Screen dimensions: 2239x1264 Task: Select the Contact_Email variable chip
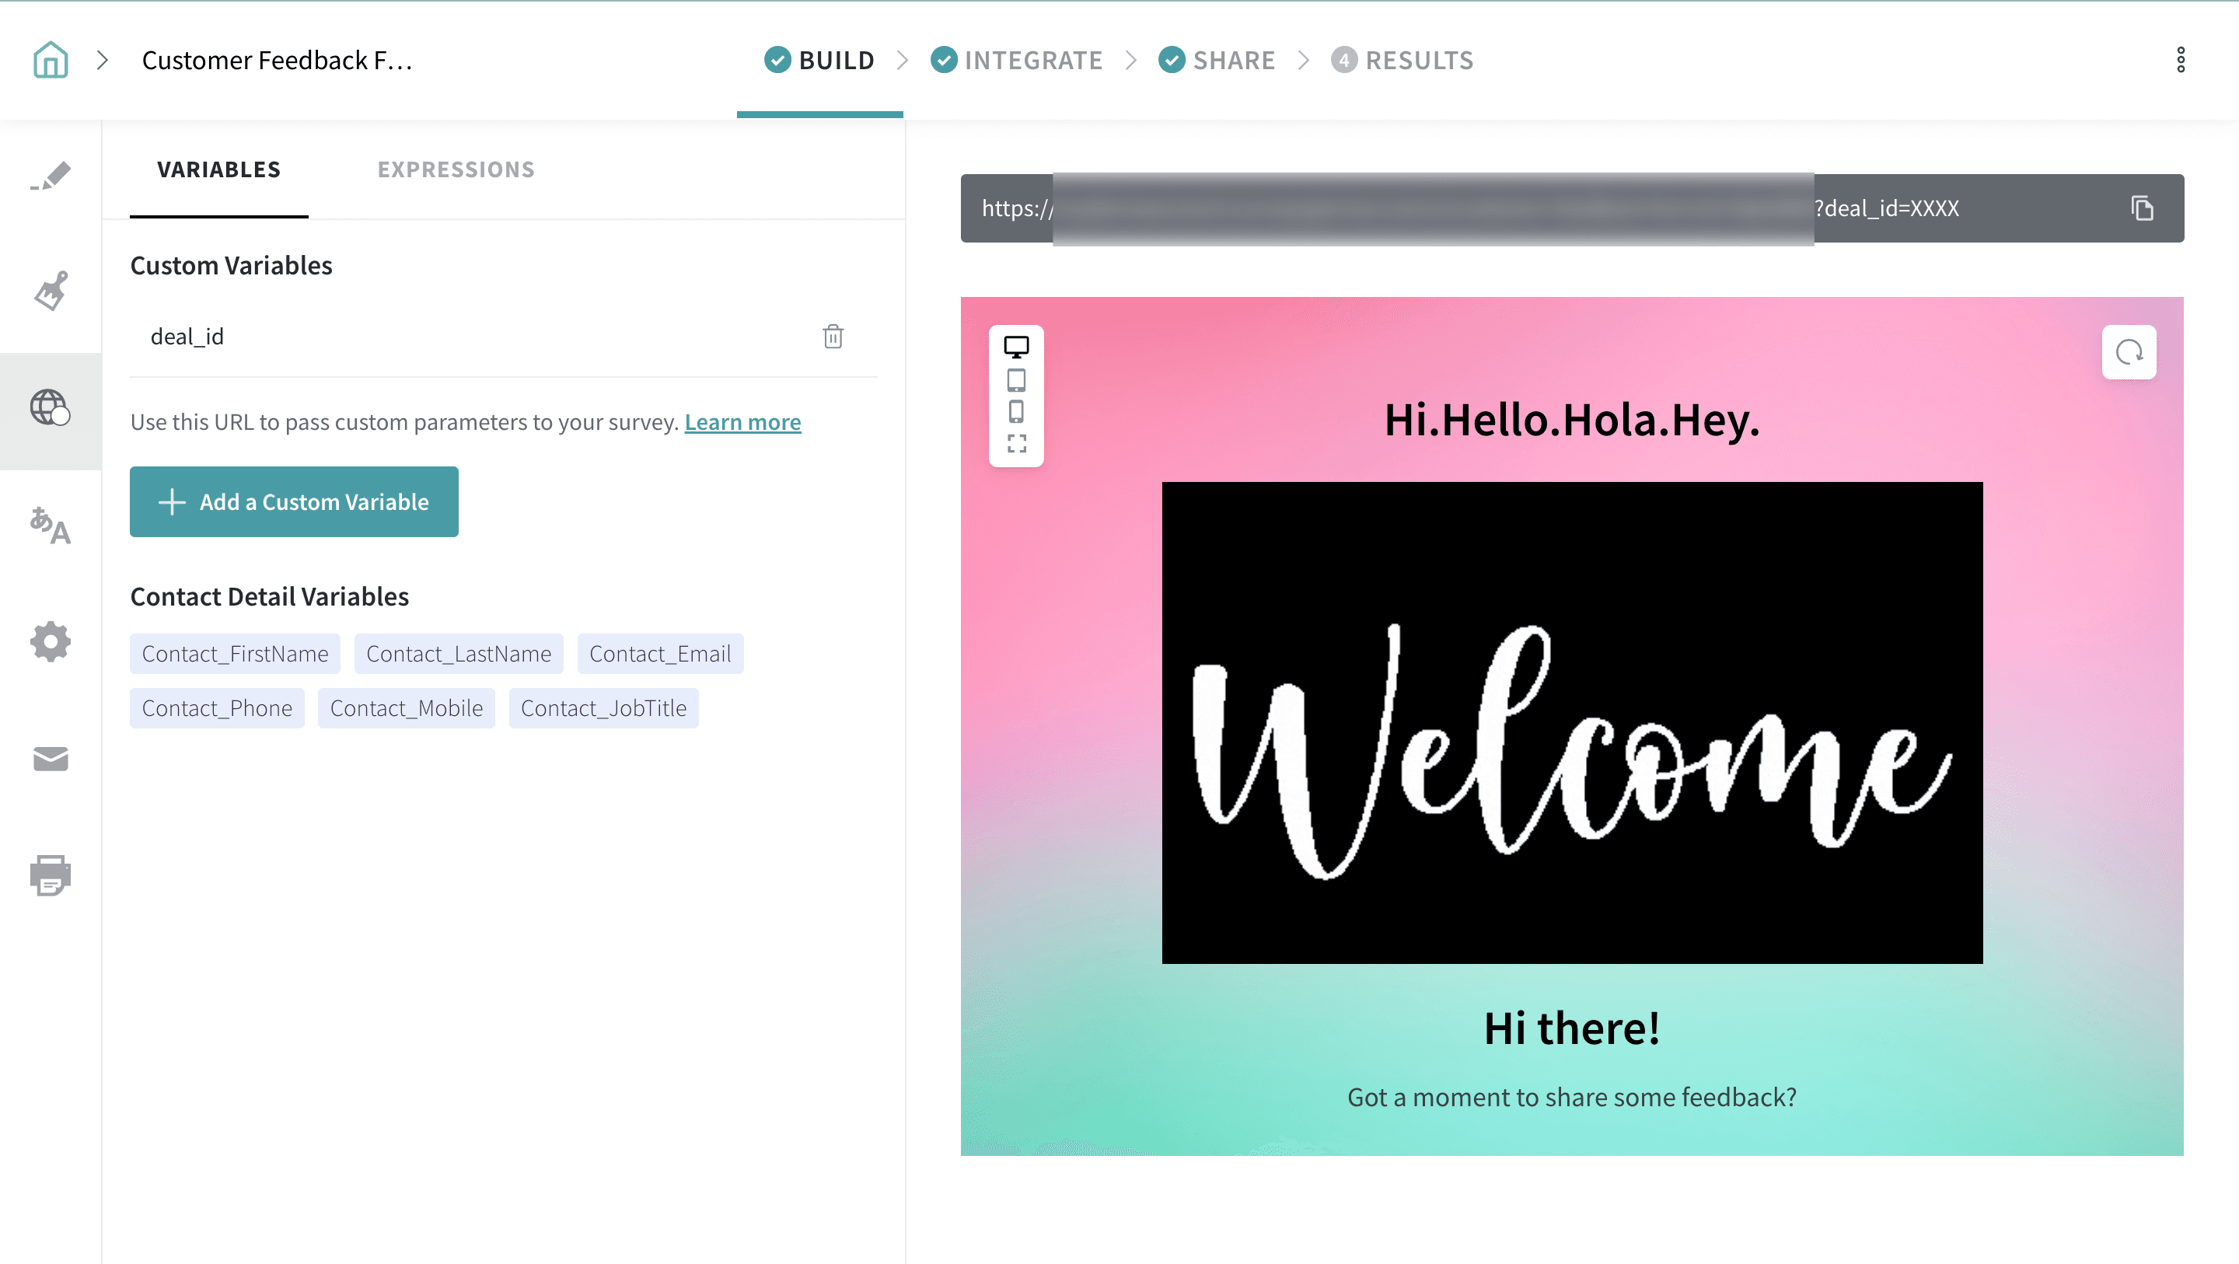tap(660, 654)
